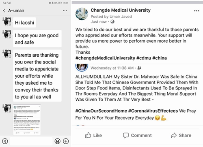Tap the chat message input field
This screenshot has height=147, width=203.
(x=31, y=141)
